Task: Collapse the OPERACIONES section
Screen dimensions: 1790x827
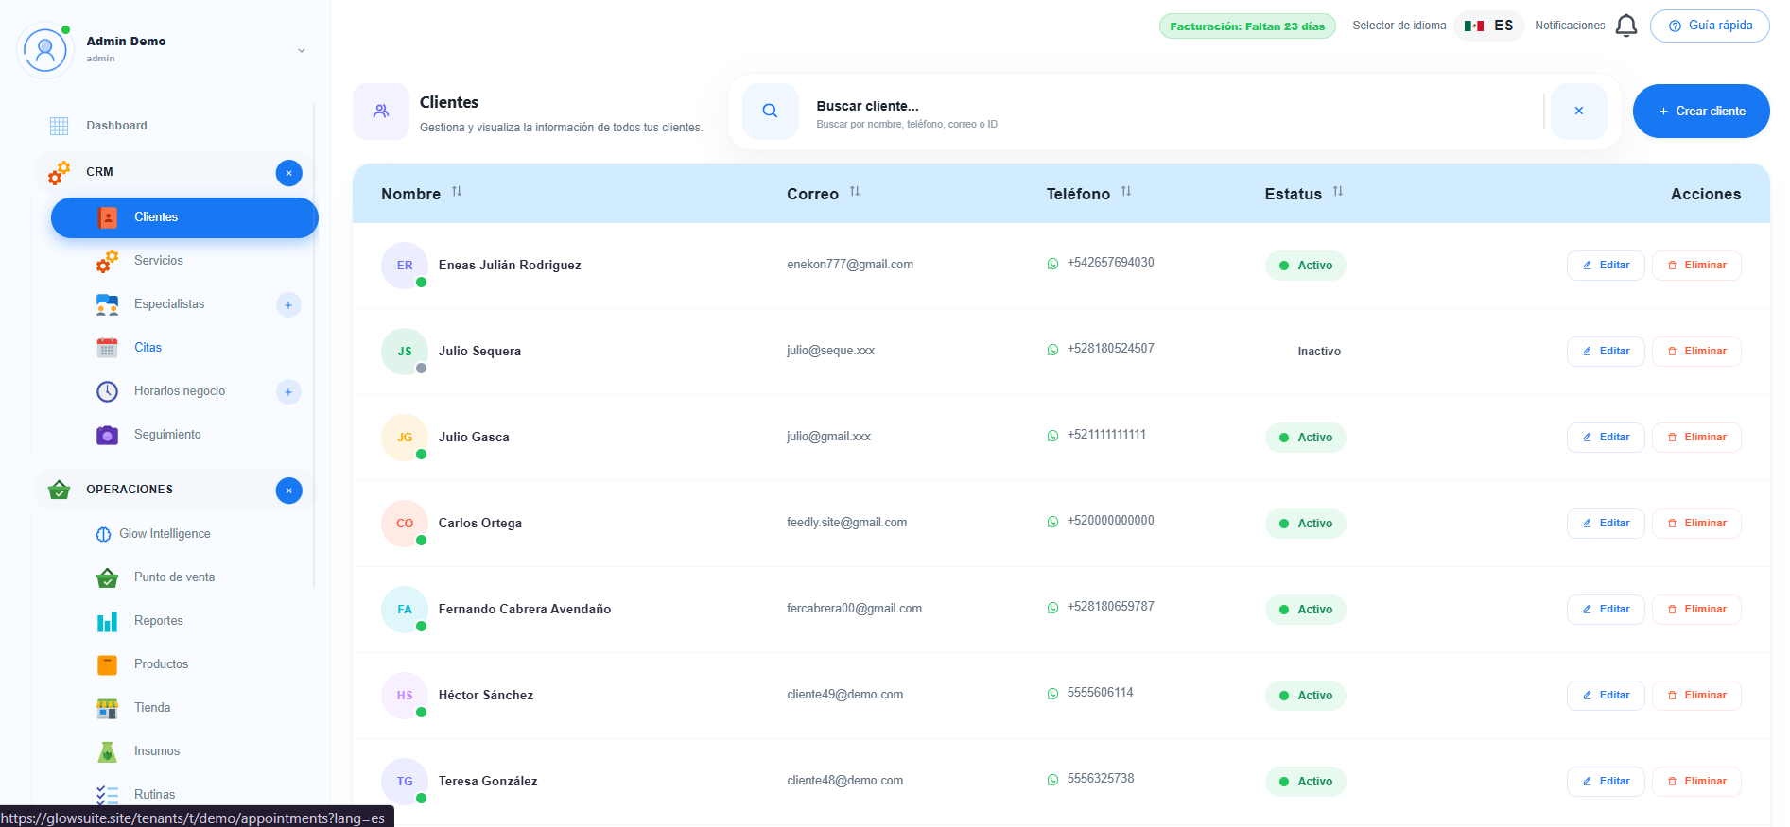Action: [x=289, y=491]
